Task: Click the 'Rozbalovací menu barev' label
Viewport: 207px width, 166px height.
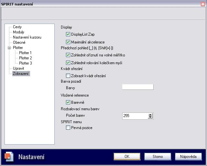Action: click(80, 109)
